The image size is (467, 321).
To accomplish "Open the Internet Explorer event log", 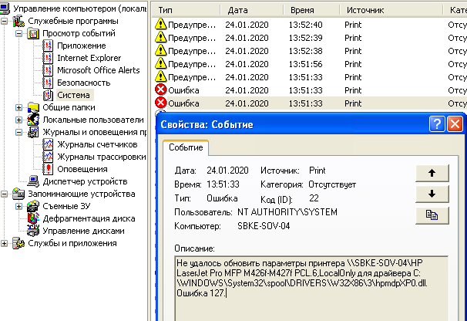I will click(89, 58).
